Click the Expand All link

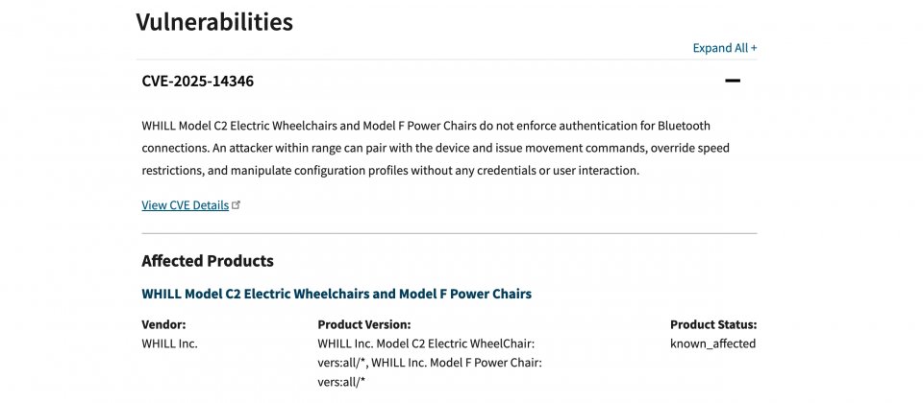point(720,48)
